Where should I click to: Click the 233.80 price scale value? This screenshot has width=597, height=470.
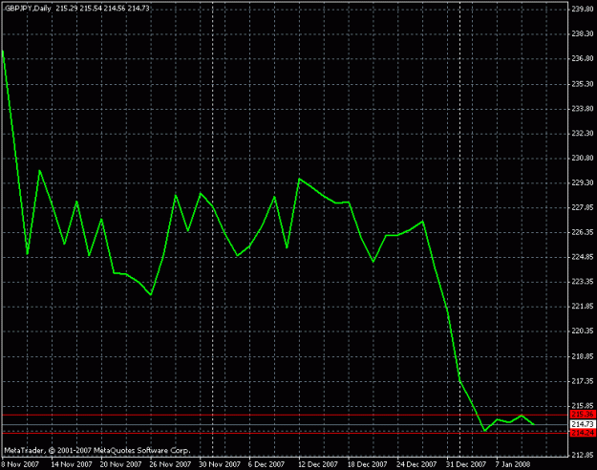(x=583, y=109)
